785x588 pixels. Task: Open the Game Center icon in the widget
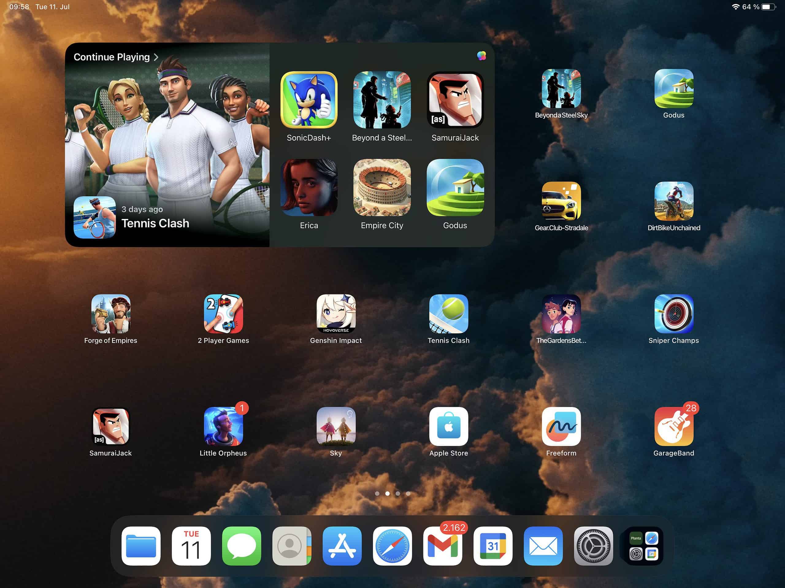(481, 56)
